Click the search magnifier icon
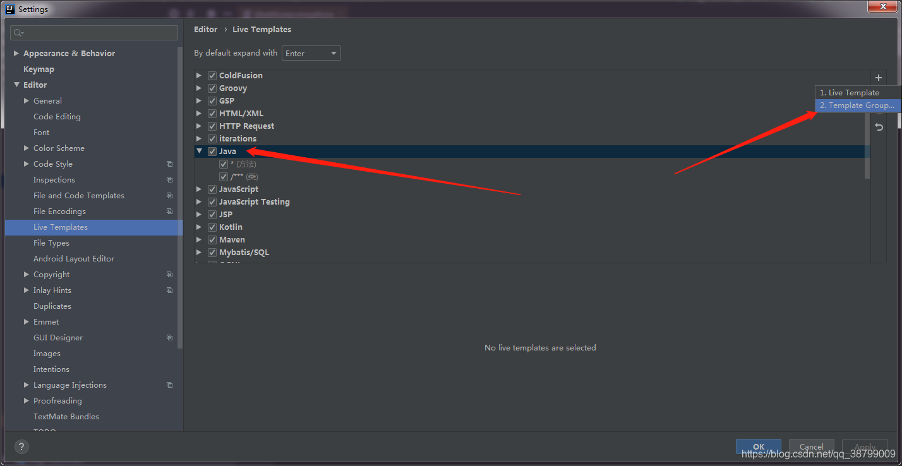This screenshot has height=466, width=902. click(18, 33)
